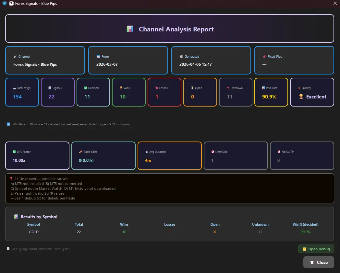
Task: Click the Open Debug button
Action: 316,249
